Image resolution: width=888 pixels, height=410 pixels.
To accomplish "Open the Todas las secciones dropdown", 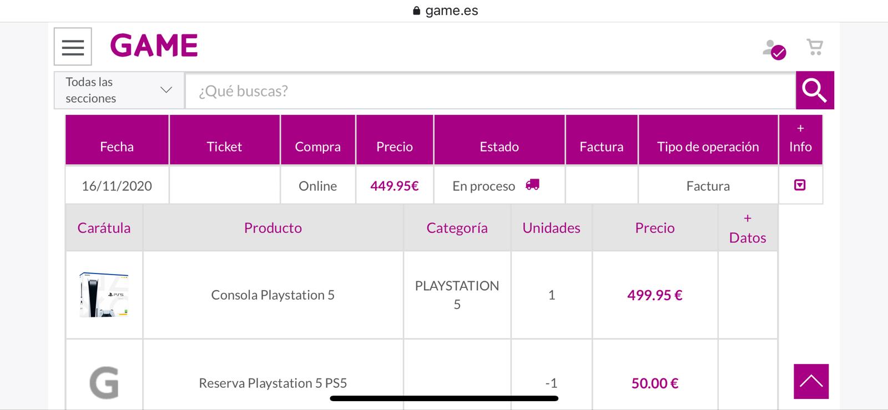I will click(119, 90).
